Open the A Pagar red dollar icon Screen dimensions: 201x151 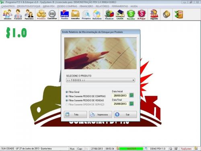click(x=142, y=14)
